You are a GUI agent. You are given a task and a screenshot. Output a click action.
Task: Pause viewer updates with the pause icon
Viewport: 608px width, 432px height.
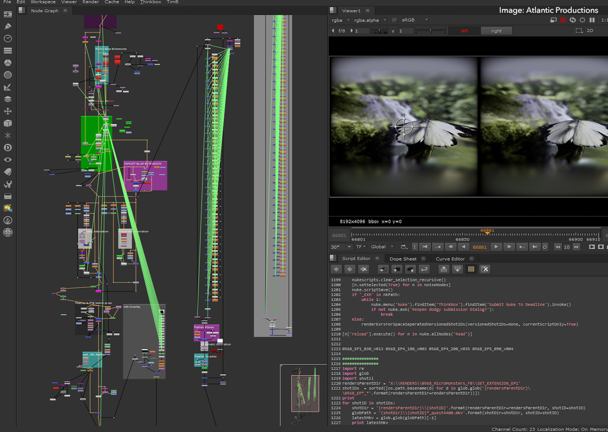tap(592, 20)
